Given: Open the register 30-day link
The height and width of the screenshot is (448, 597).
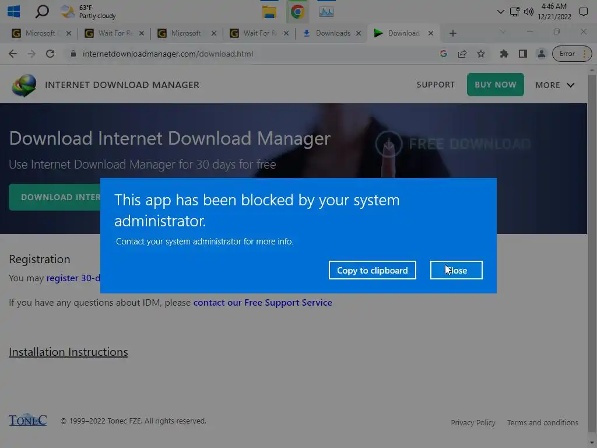Looking at the screenshot, I should pos(73,278).
